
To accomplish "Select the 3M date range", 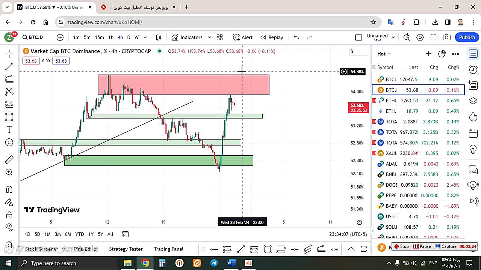I will pyautogui.click(x=57, y=234).
